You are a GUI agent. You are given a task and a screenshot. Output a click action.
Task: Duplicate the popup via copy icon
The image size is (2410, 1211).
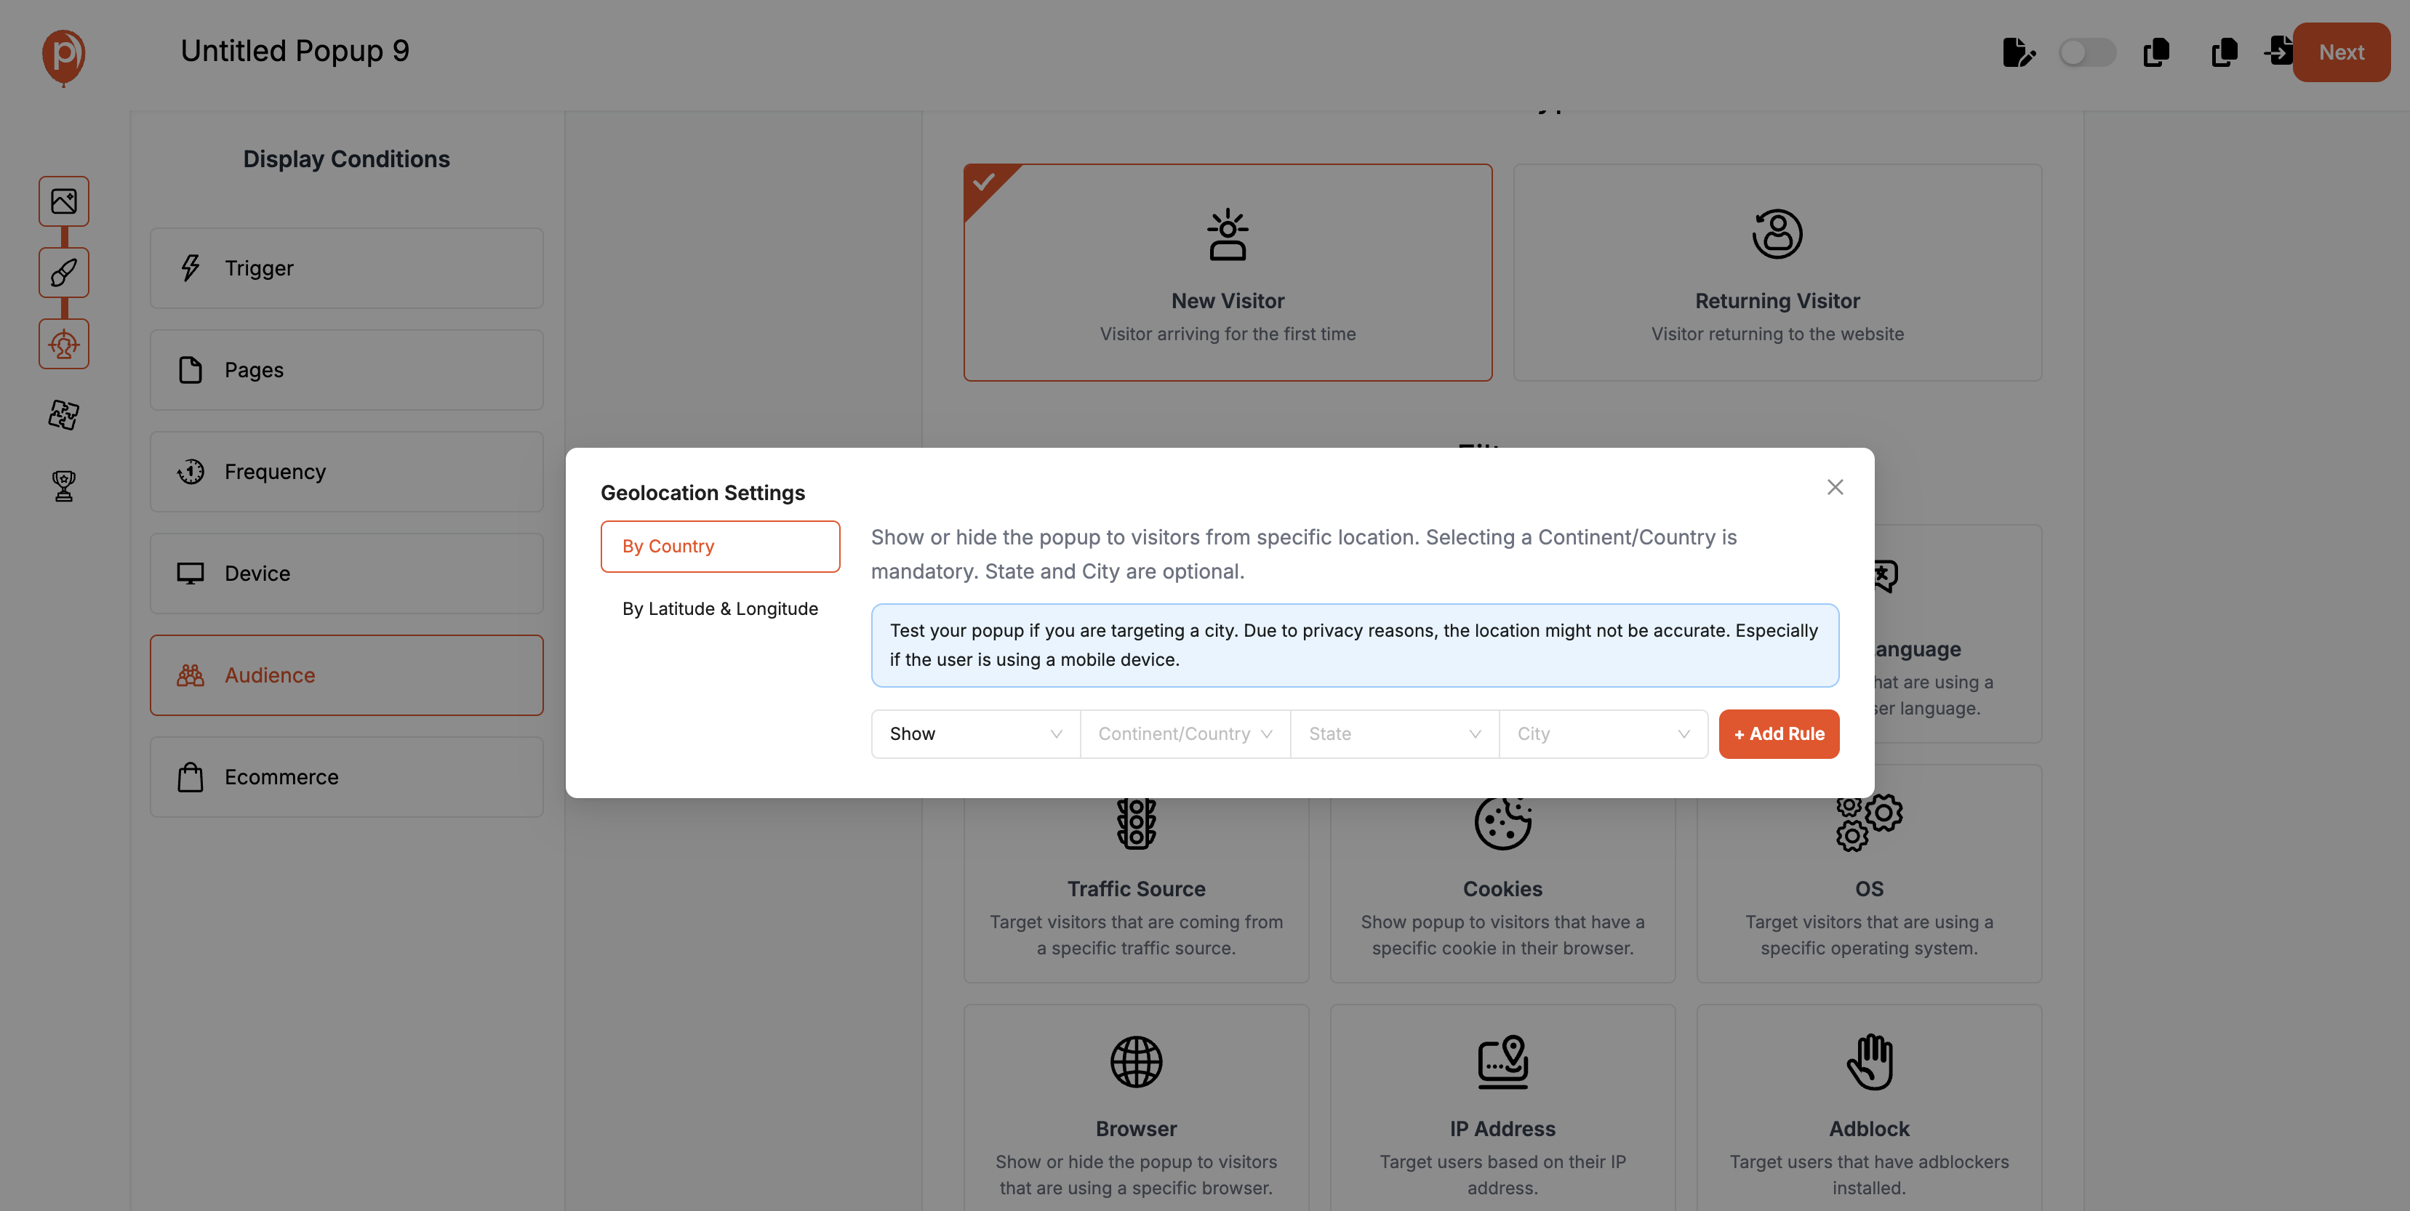[x=2156, y=53]
